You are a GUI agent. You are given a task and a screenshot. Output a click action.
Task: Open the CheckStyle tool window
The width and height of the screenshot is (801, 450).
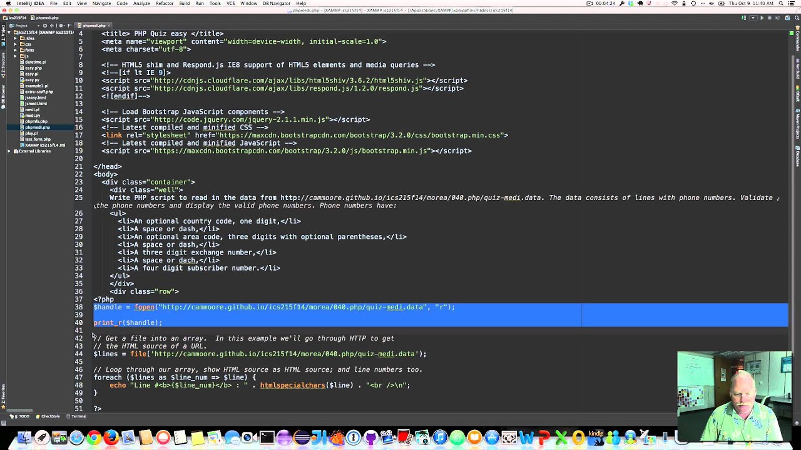tap(48, 416)
